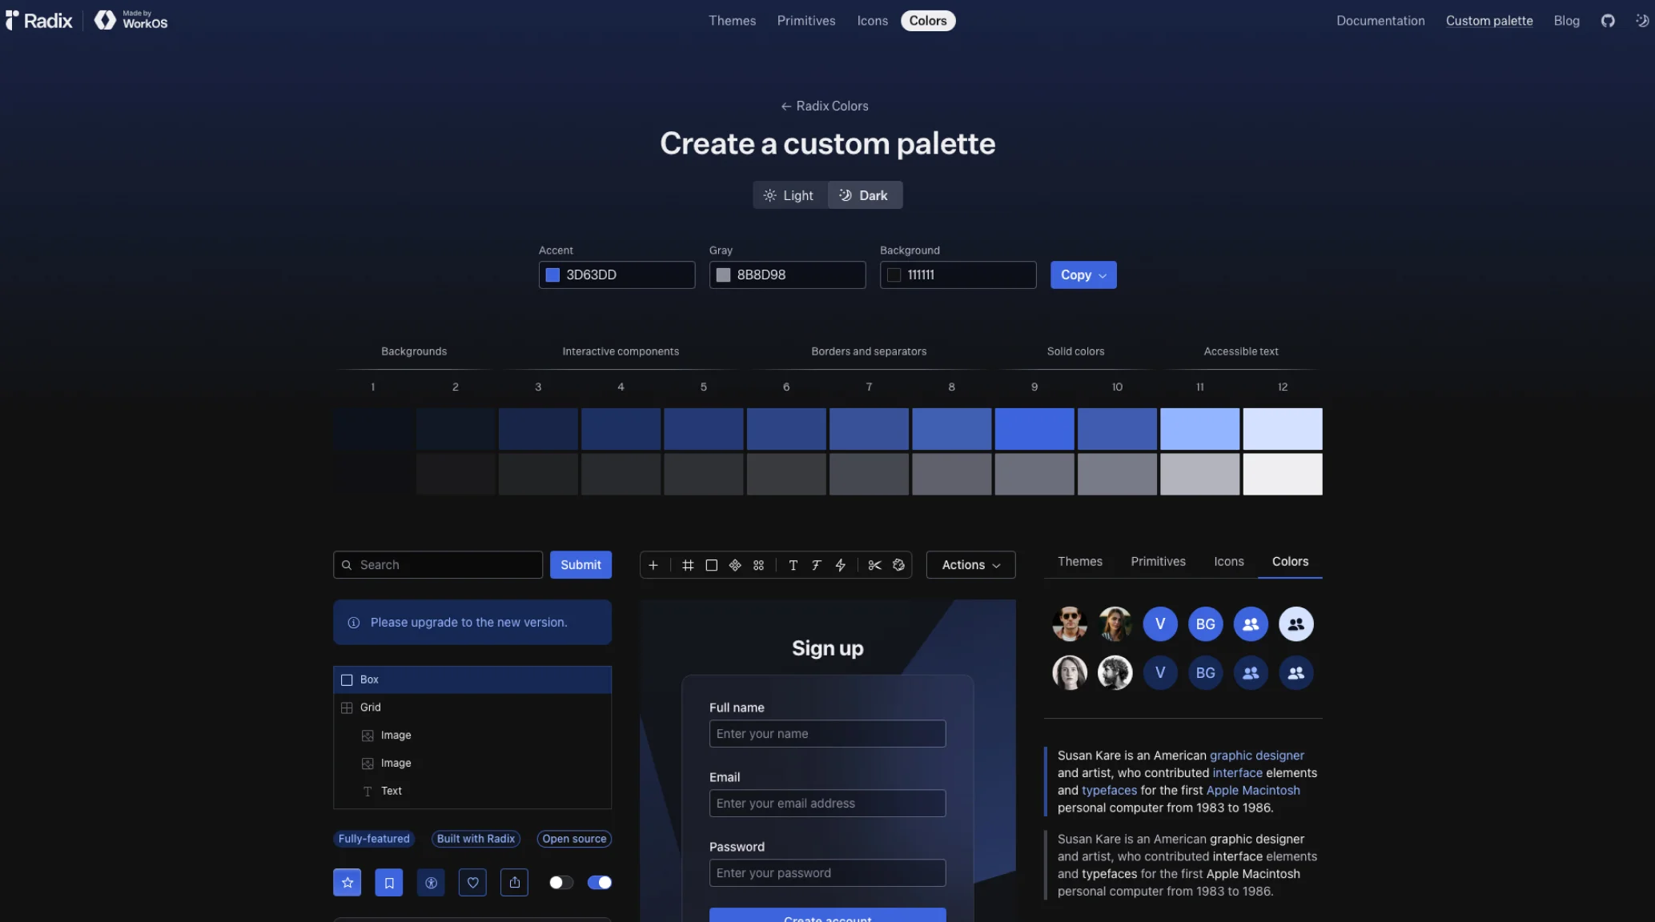The image size is (1655, 922).
Task: Switch palette to Dark mode
Action: click(865, 195)
